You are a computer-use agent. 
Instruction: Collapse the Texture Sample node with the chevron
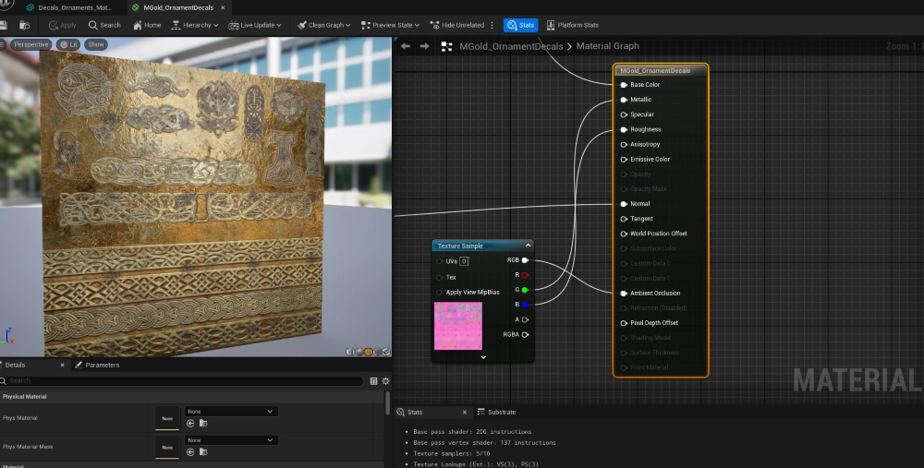(x=528, y=246)
